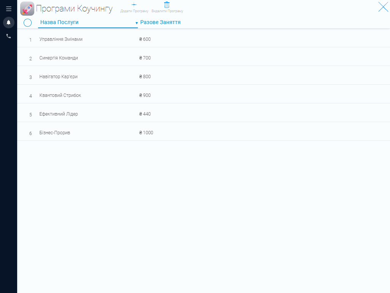Click price ₴ 700

point(145,58)
